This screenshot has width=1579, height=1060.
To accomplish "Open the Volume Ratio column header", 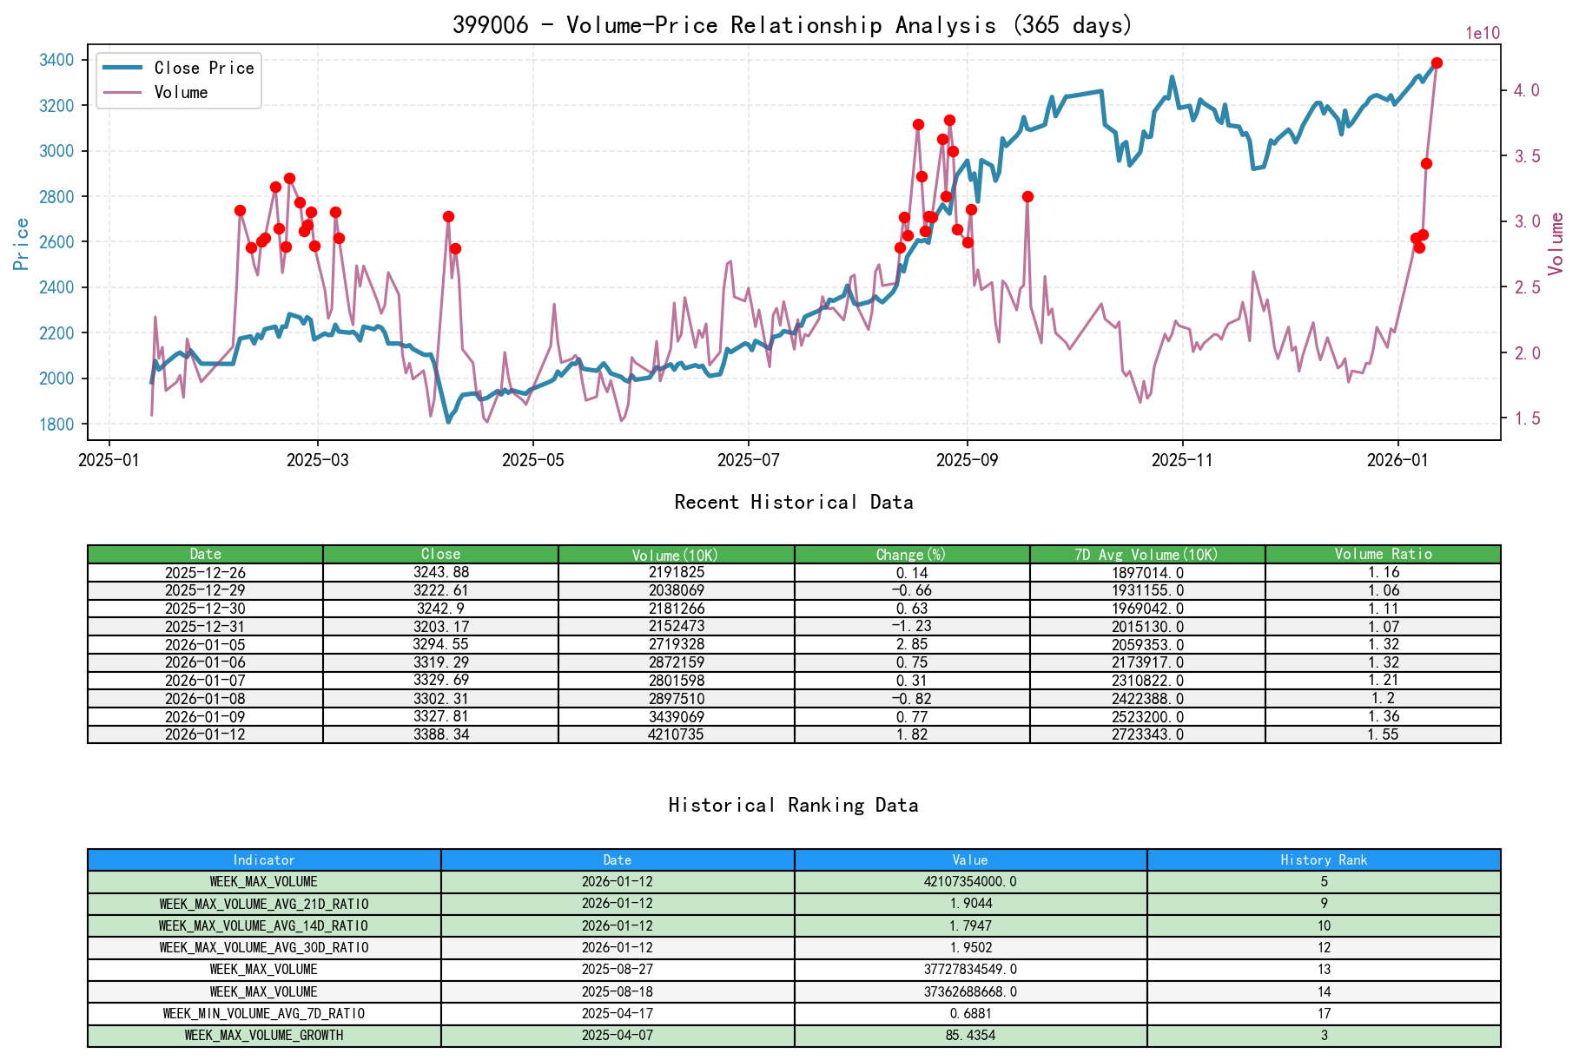I will [1384, 554].
